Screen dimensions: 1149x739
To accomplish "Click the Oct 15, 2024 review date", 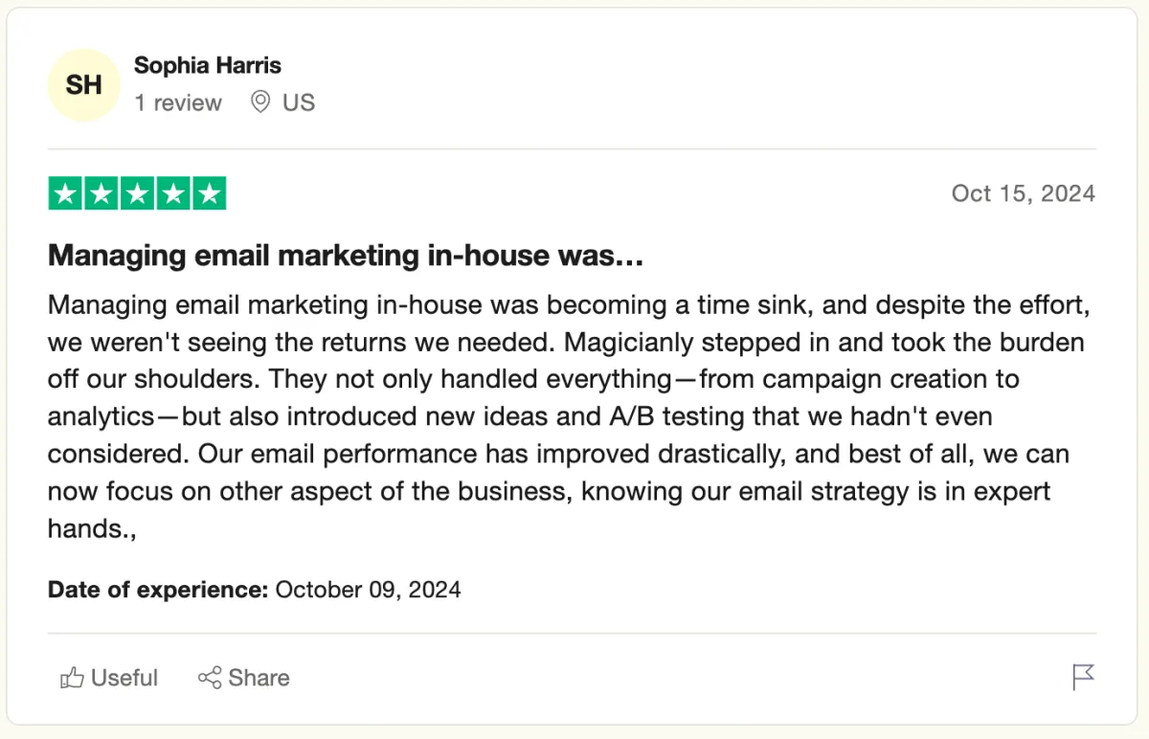I will 1023,193.
